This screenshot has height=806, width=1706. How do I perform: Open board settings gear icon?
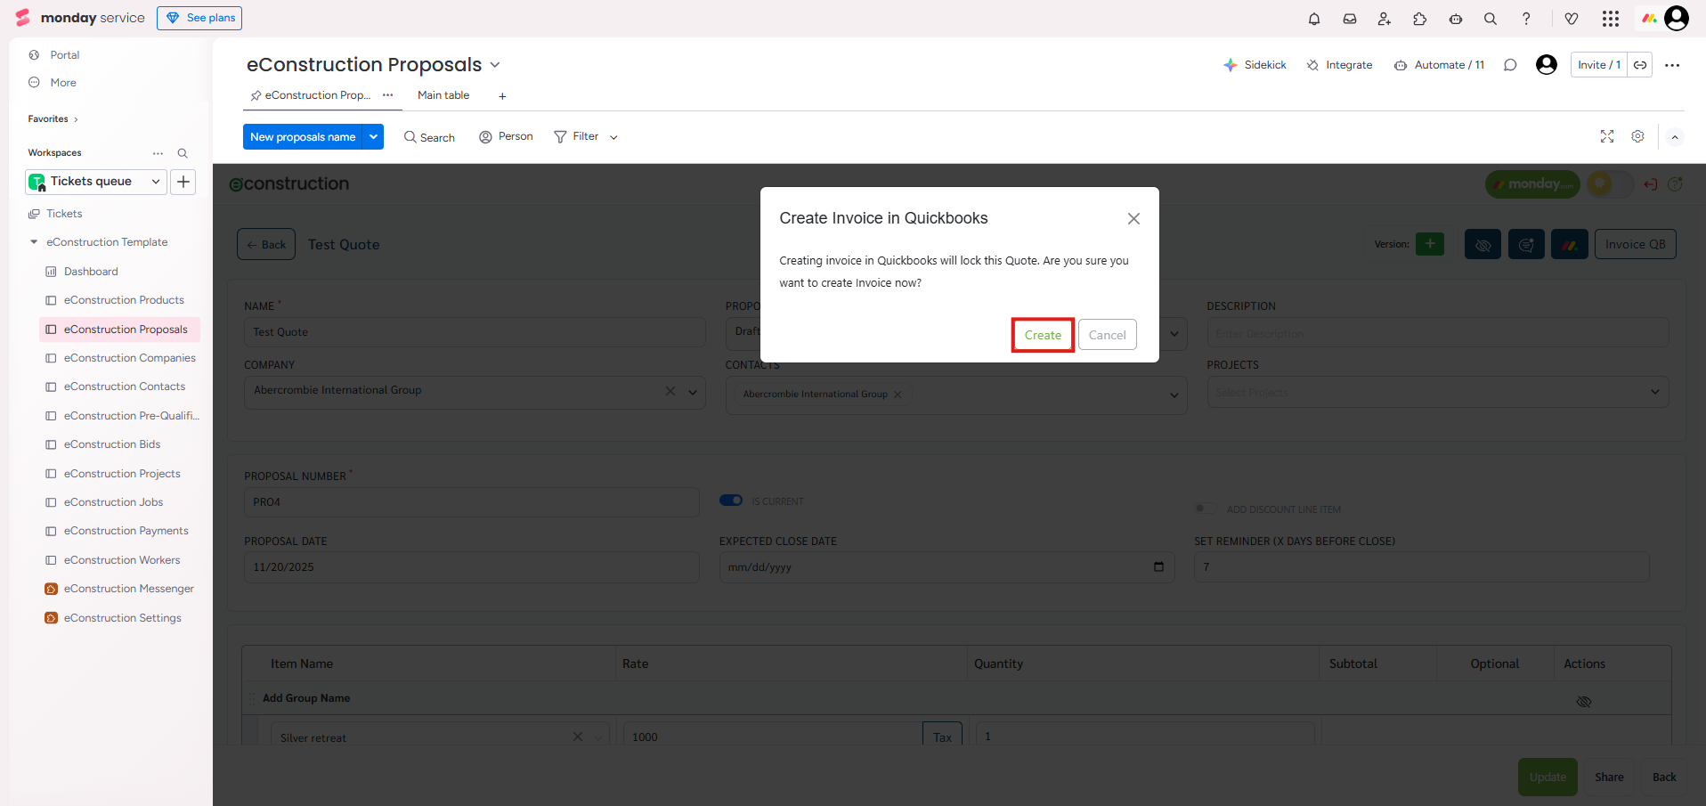coord(1637,136)
